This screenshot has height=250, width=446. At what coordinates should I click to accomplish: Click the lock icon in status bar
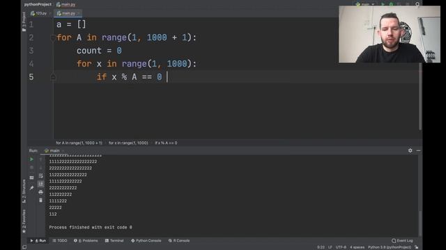417,247
